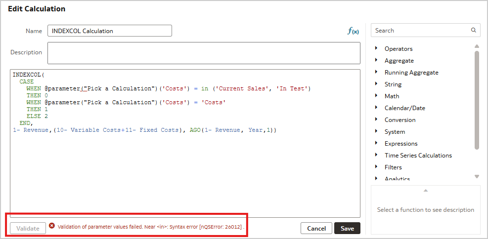This screenshot has height=239, width=488.
Task: Select the Conversion functions category
Action: (399, 119)
